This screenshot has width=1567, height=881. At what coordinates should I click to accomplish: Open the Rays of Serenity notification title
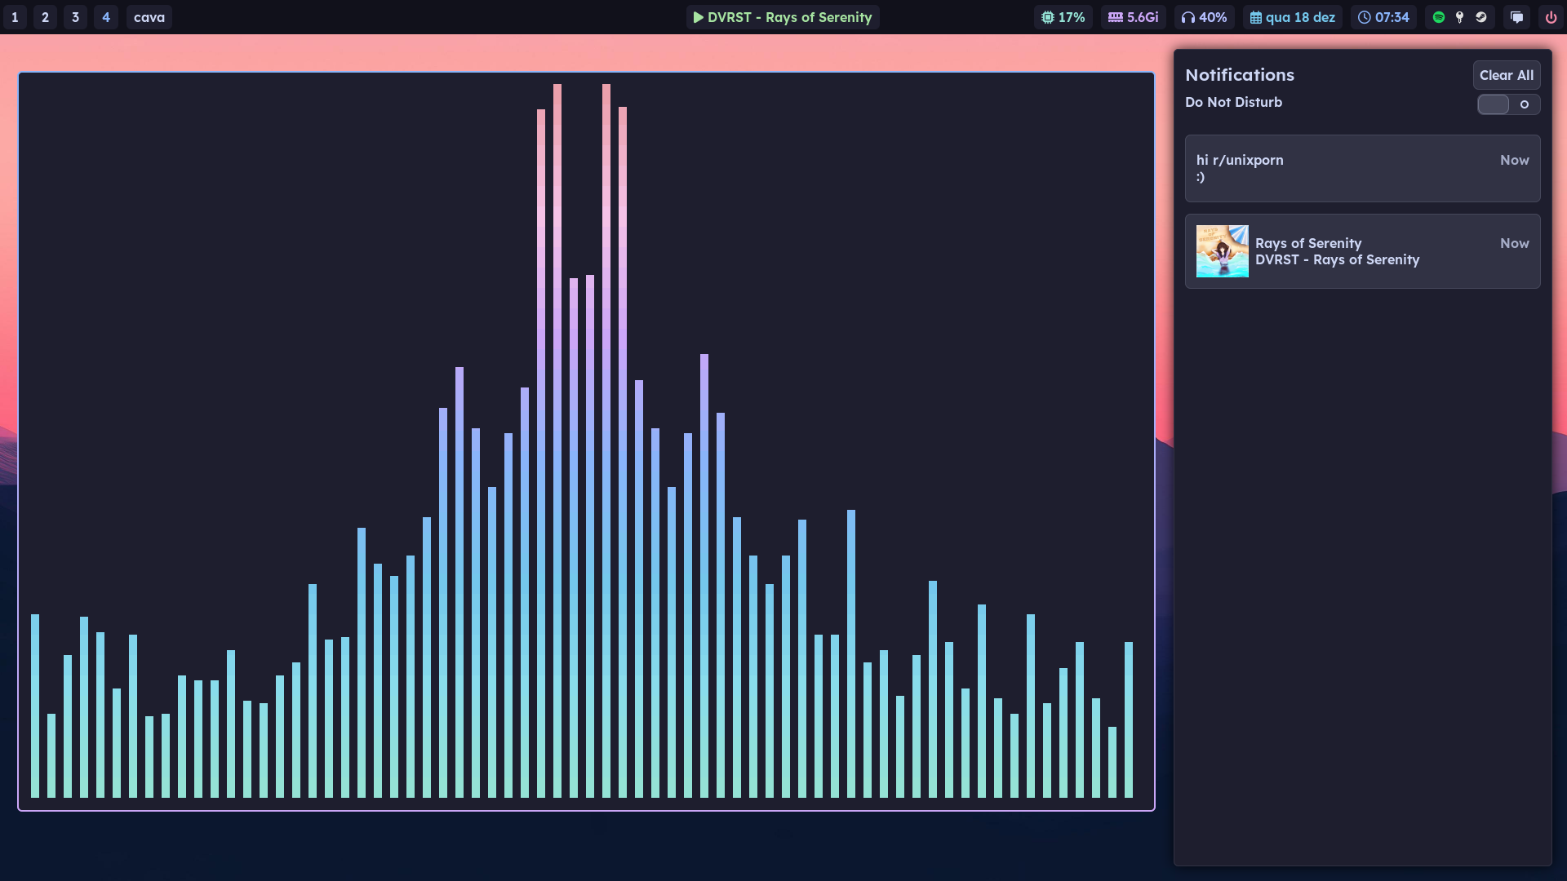[x=1308, y=243]
